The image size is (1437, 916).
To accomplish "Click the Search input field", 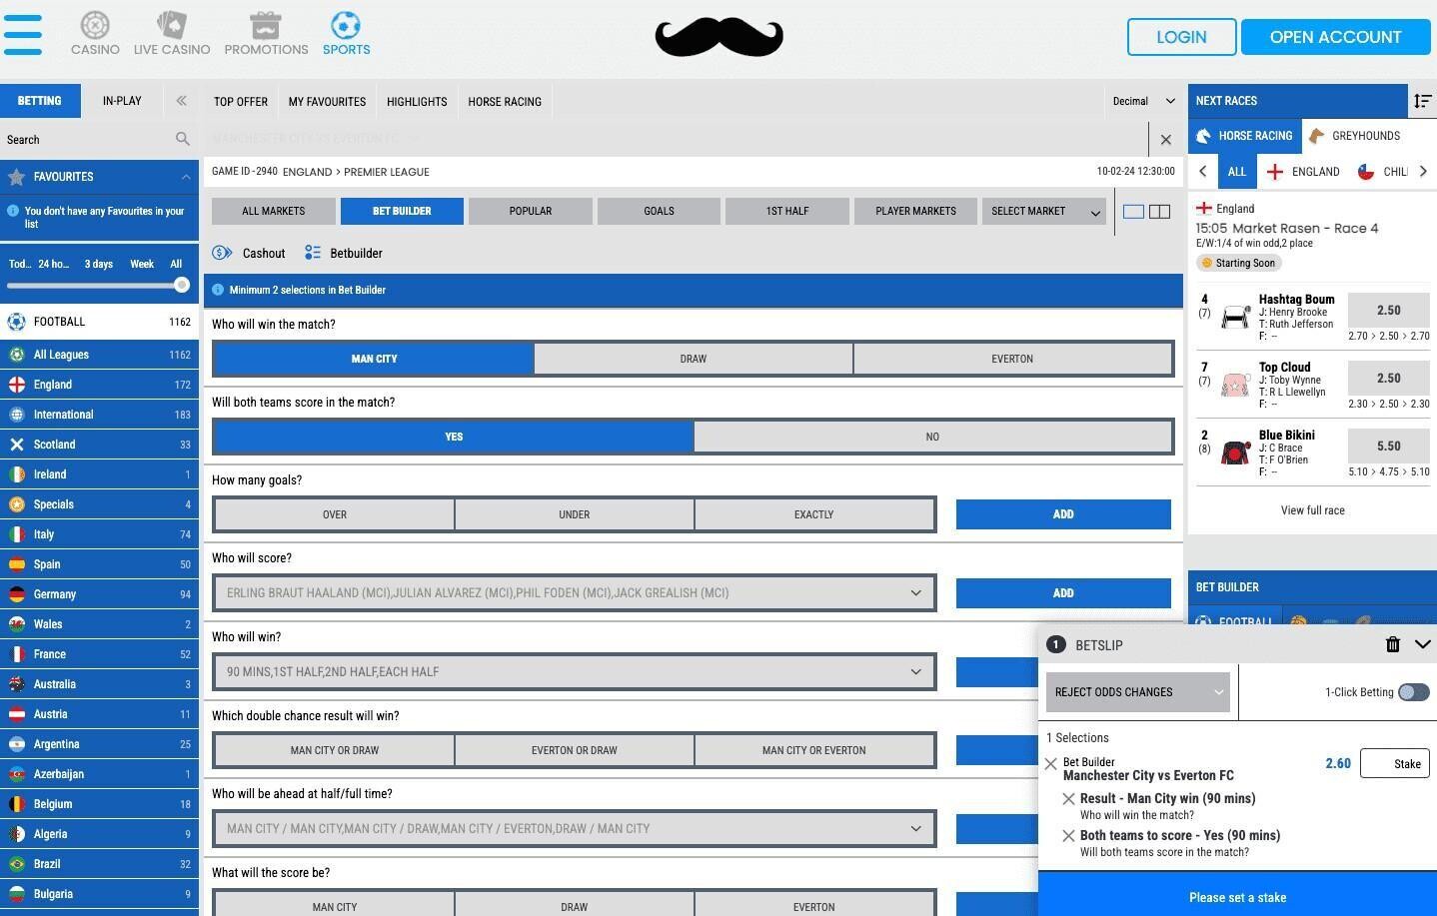I will coord(88,140).
